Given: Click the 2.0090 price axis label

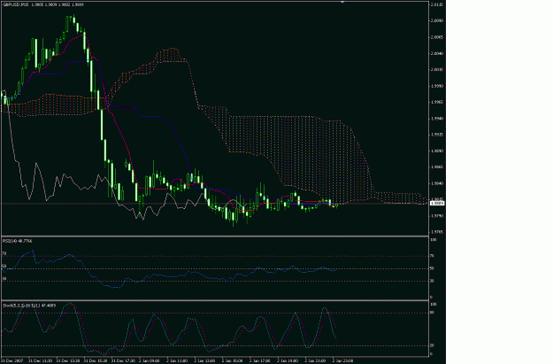Looking at the screenshot, I should [436, 20].
